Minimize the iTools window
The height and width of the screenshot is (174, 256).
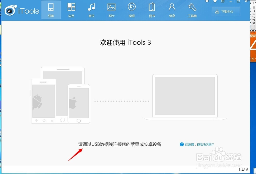click(231, 1)
